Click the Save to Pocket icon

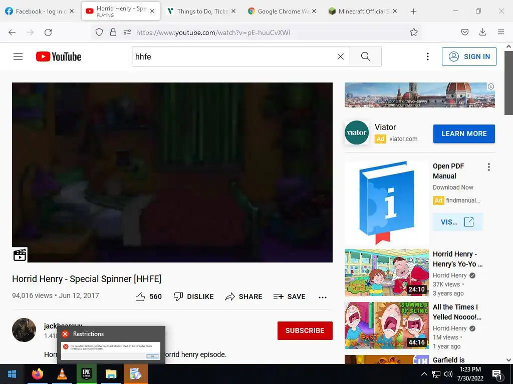464,32
